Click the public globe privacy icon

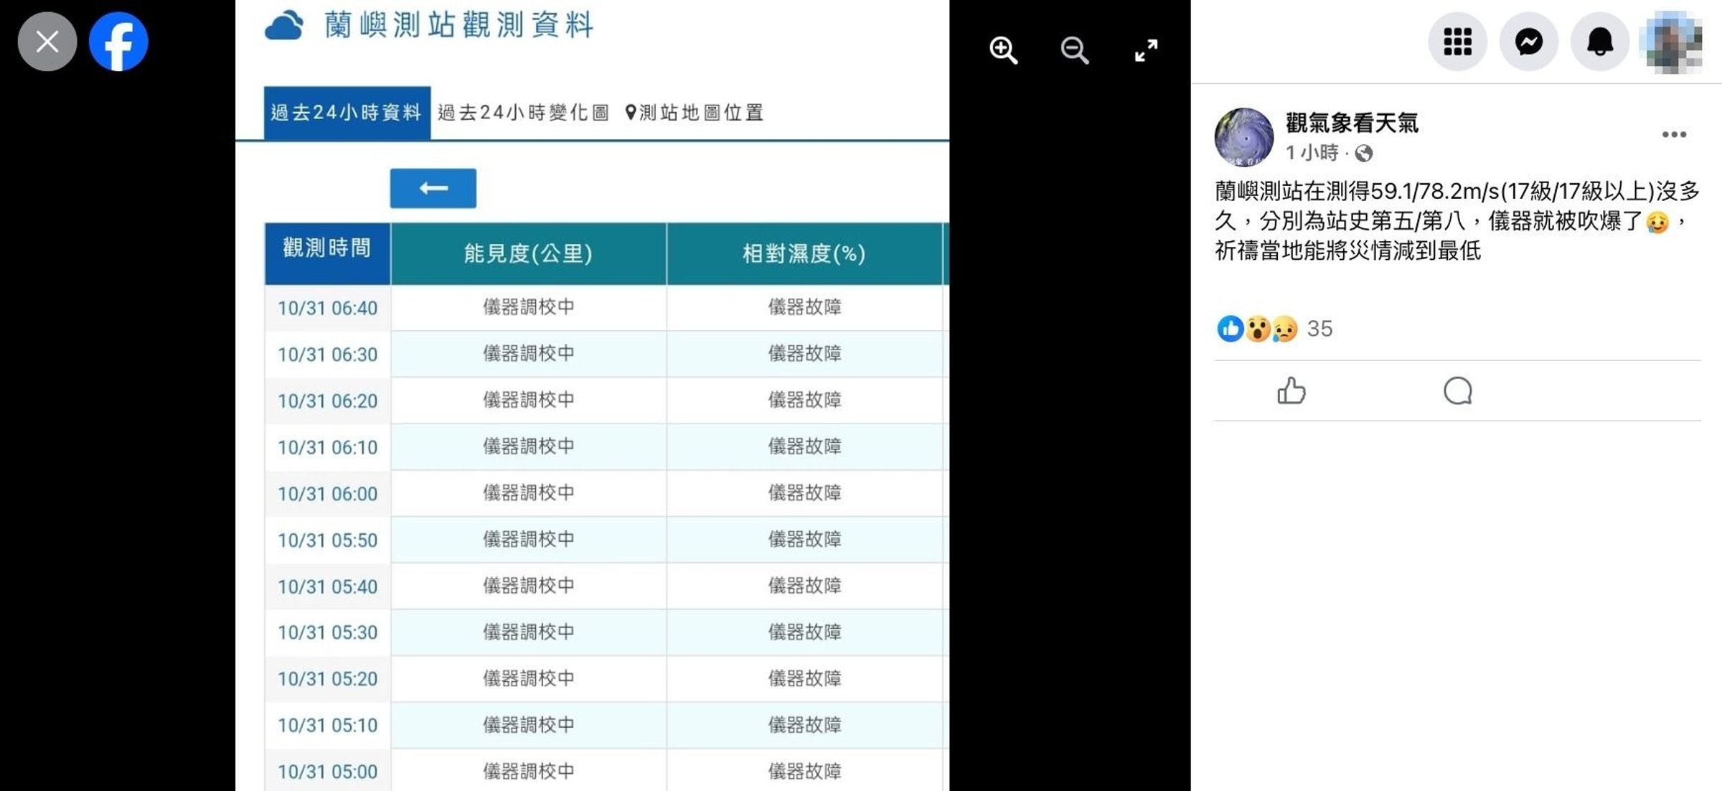(1364, 154)
